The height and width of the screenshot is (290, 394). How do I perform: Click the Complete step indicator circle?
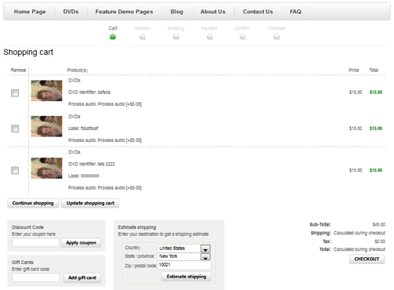277,37
